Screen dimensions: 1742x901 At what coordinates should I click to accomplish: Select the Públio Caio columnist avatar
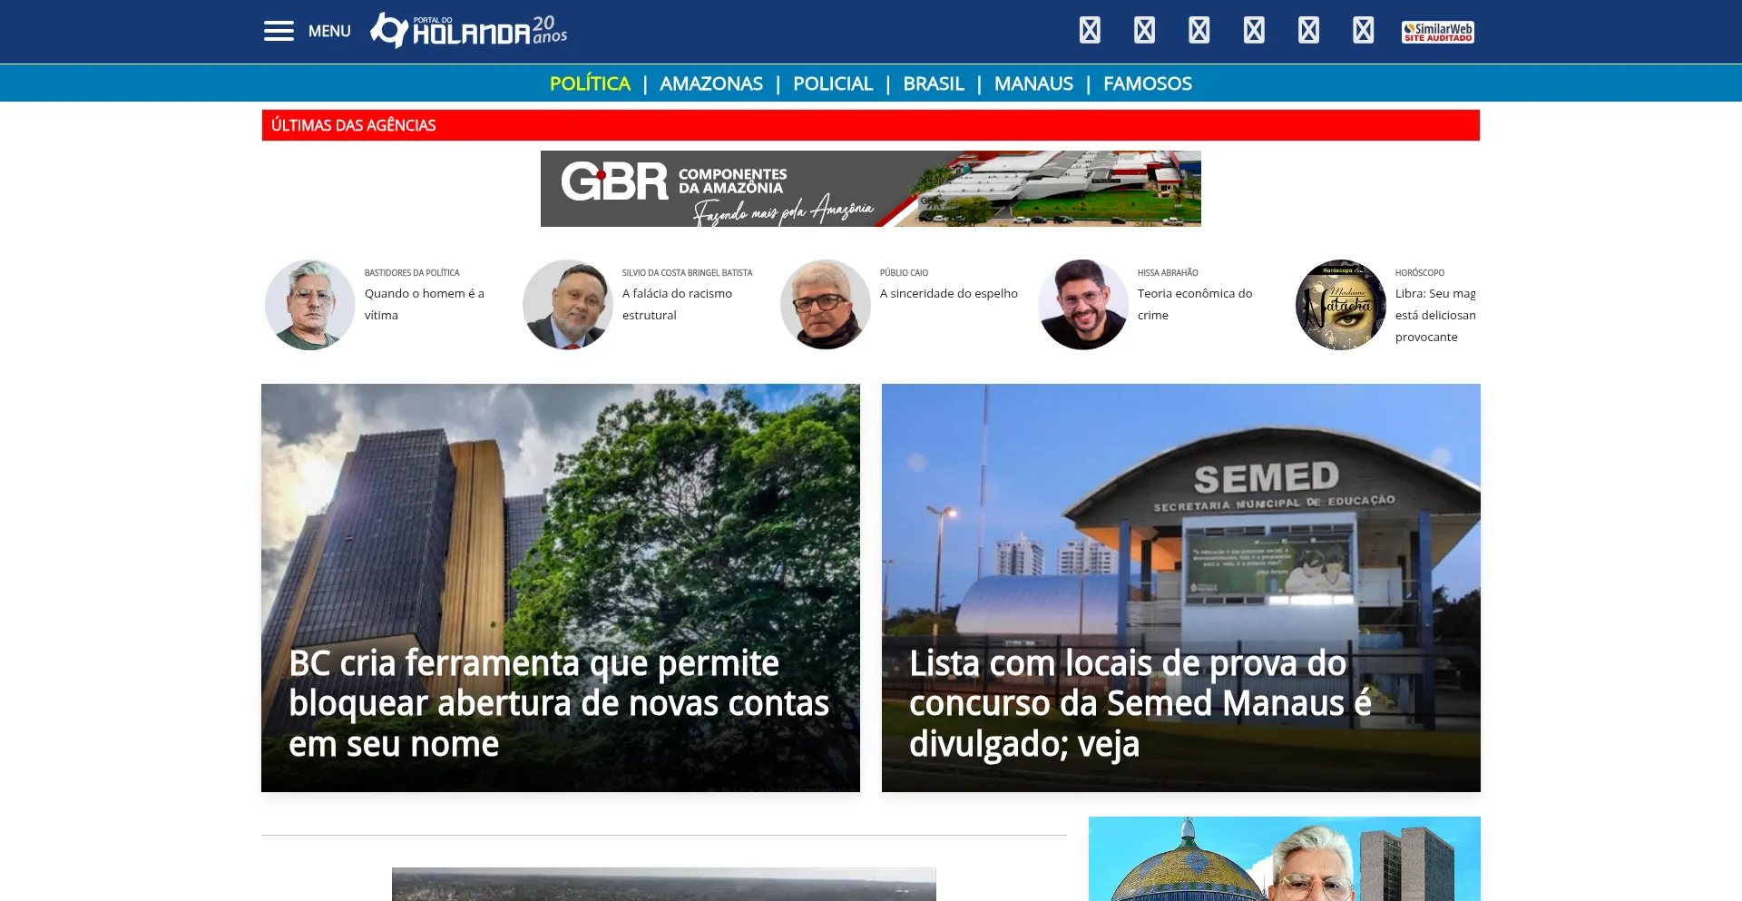click(x=826, y=305)
